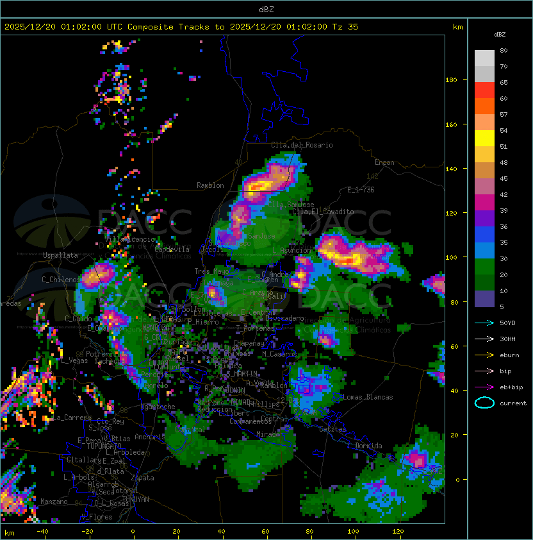Viewport: 533px width, 540px height.
Task: Click the UTC timestamp header text
Action: pyautogui.click(x=181, y=26)
